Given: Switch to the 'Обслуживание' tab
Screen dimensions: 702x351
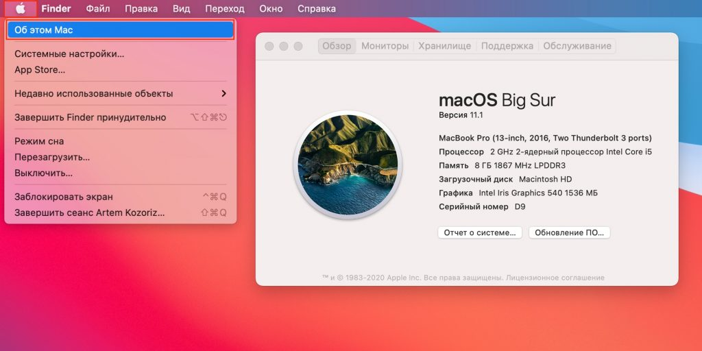Looking at the screenshot, I should [x=577, y=46].
